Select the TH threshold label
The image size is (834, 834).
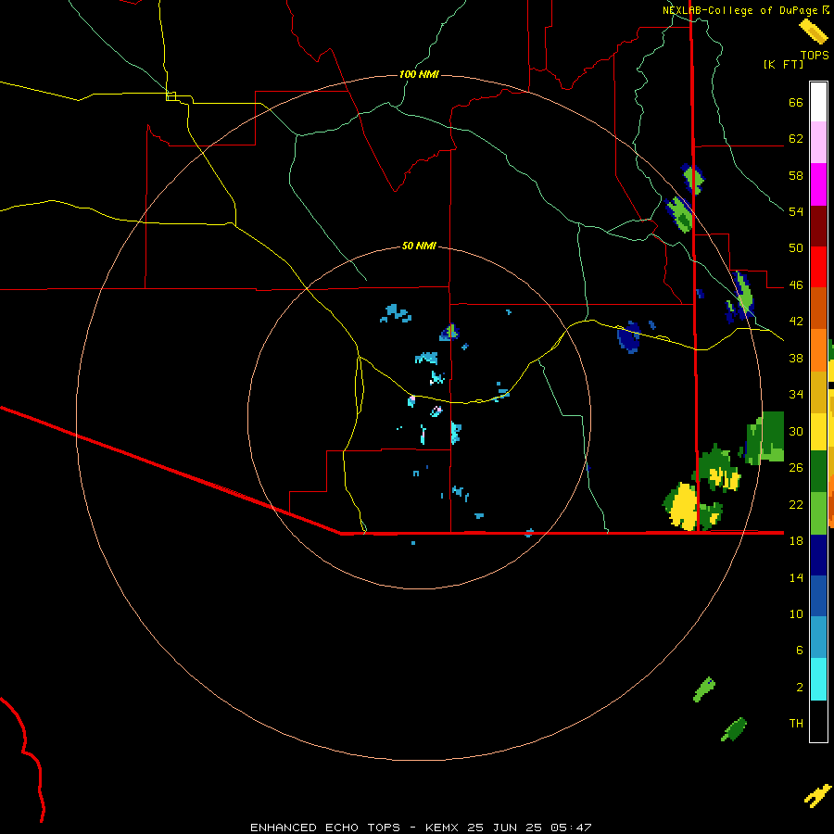(796, 724)
